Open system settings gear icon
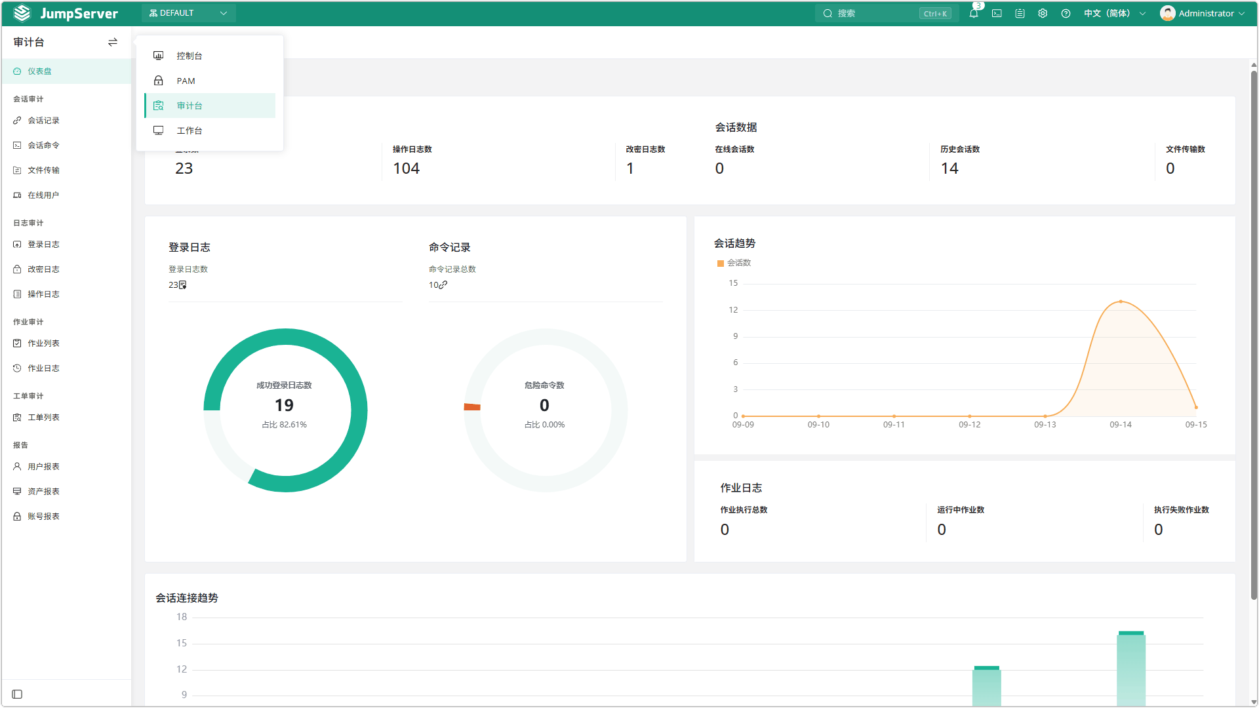This screenshot has height=708, width=1259. tap(1043, 13)
